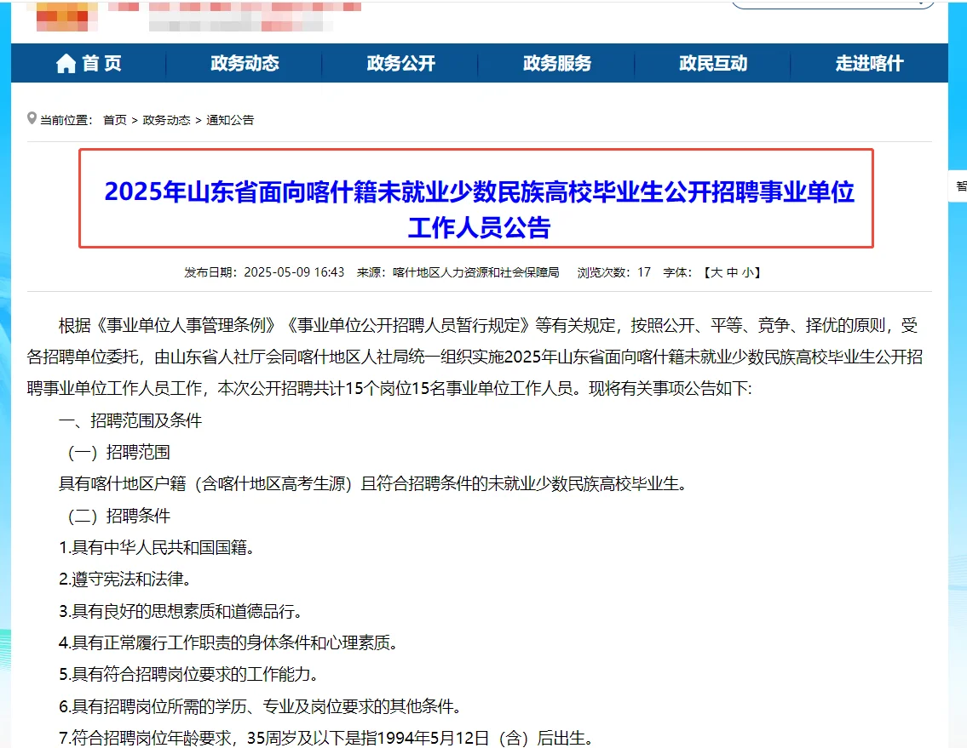
Task: Click the publish date 2025-05-09 16:43
Action: pos(294,272)
